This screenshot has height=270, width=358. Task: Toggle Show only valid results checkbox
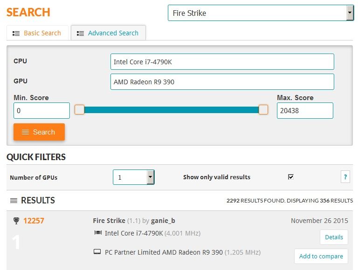coord(291,177)
